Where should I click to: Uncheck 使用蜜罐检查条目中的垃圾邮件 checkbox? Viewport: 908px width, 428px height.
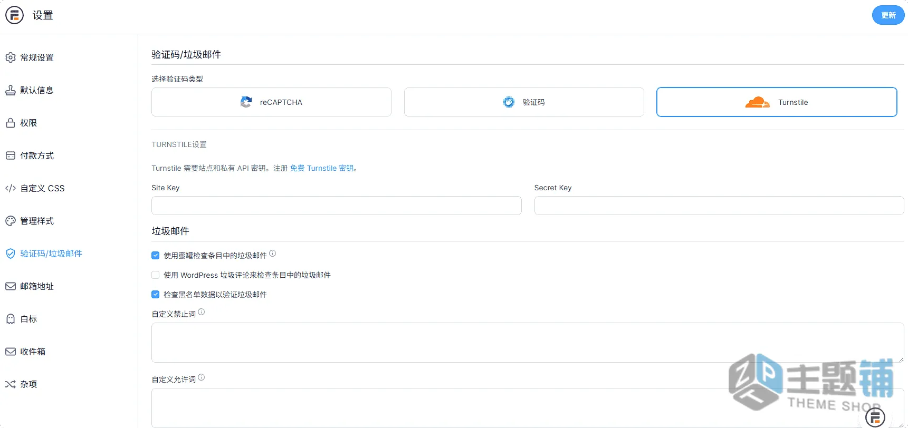(x=156, y=256)
